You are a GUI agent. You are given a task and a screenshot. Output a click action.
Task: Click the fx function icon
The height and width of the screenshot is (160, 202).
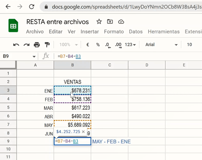coord(46,56)
